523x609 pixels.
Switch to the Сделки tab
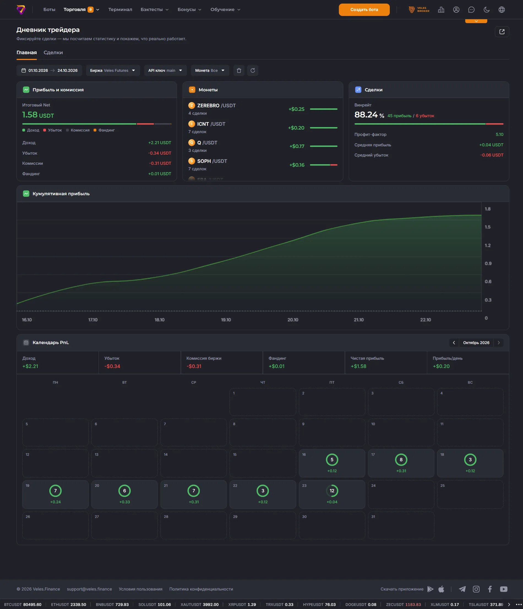point(53,53)
